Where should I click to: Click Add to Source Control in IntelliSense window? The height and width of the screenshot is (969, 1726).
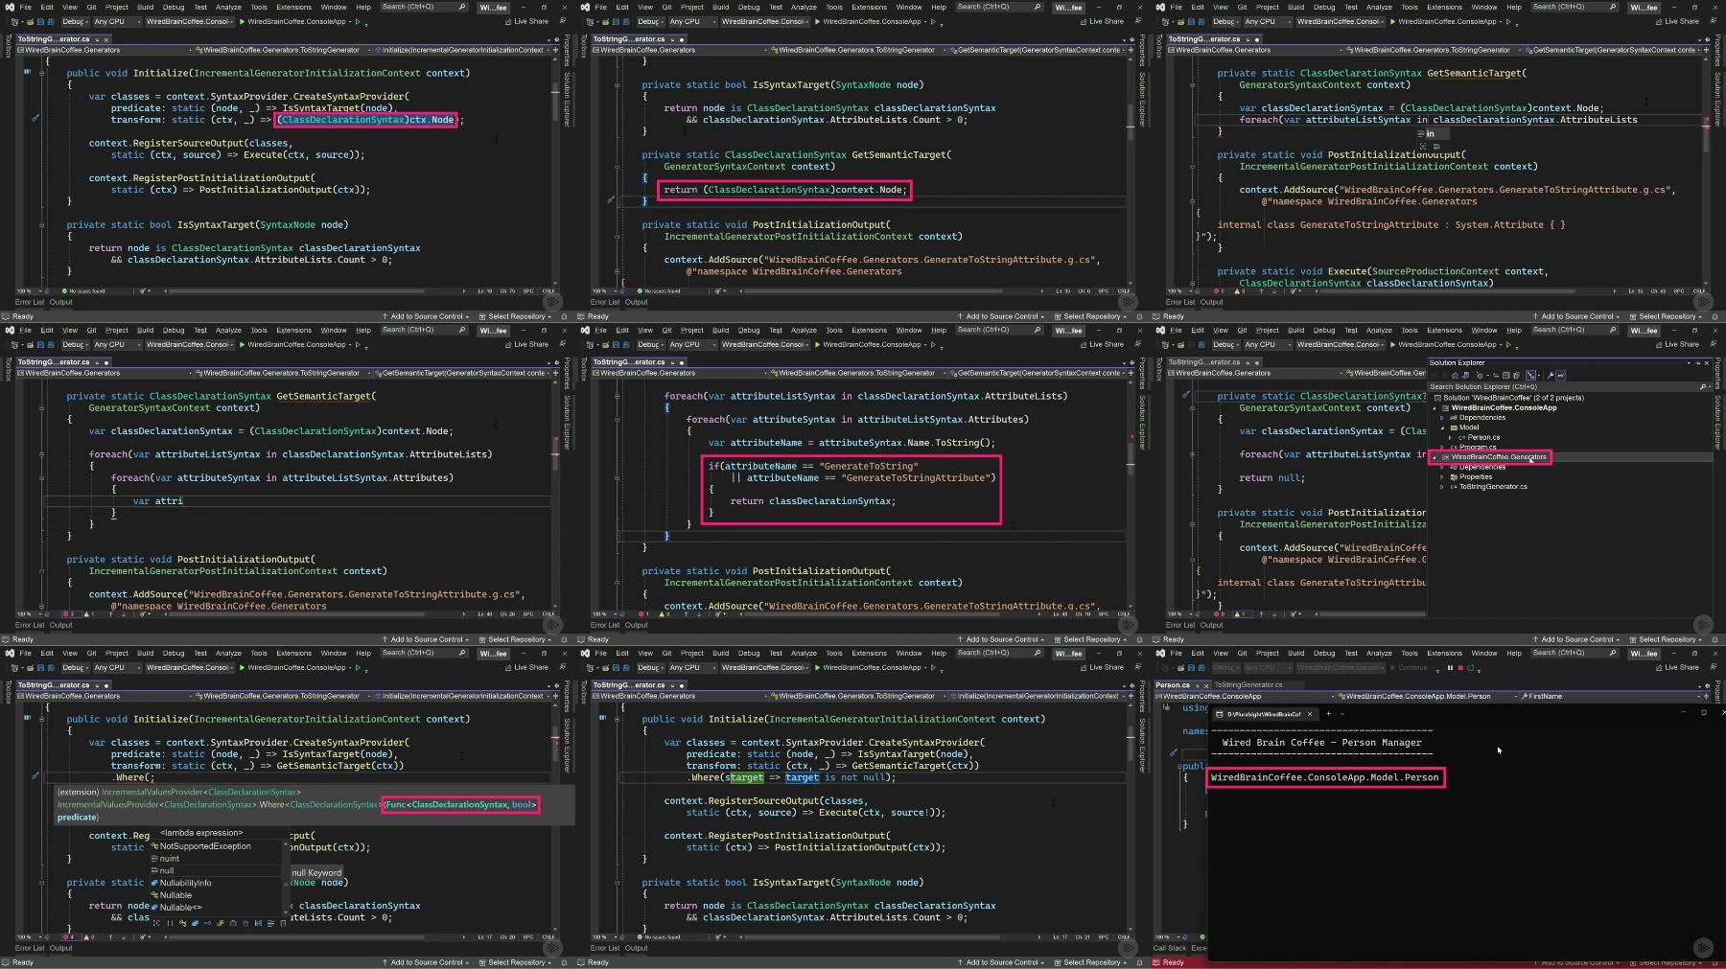pos(426,962)
